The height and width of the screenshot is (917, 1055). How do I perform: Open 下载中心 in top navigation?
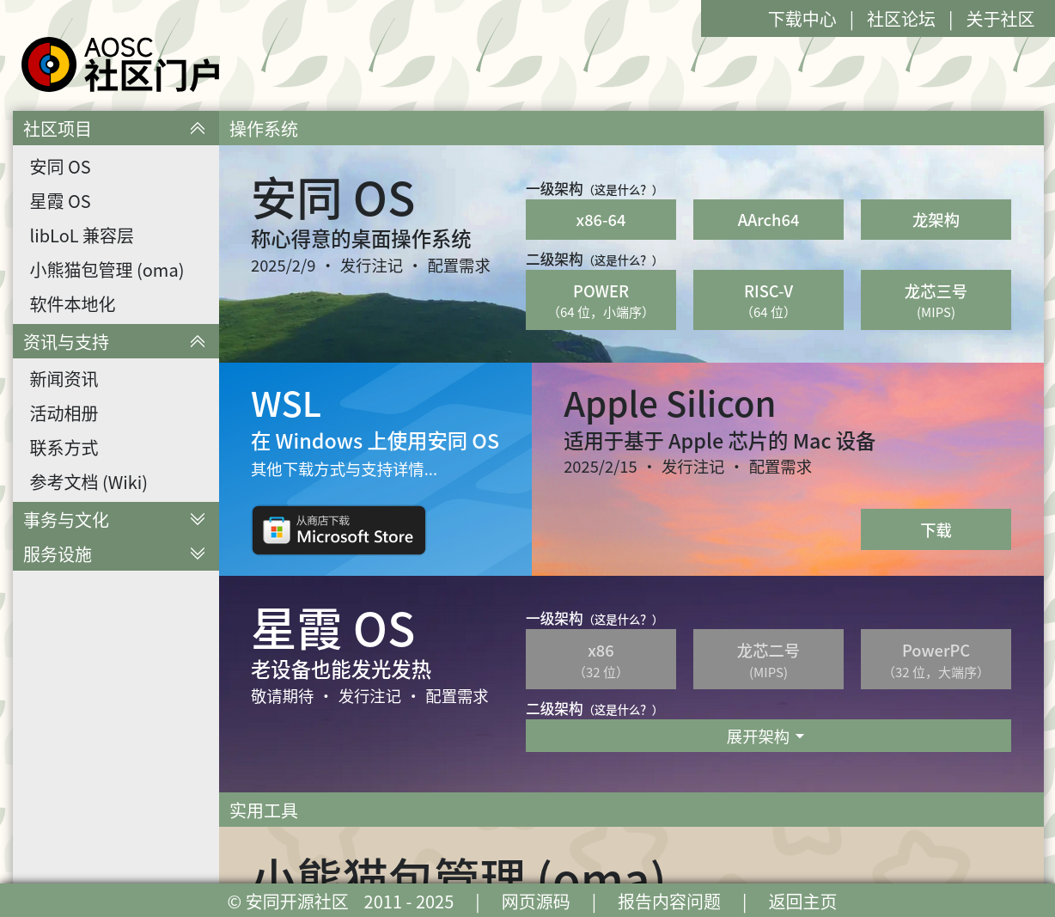[x=802, y=19]
